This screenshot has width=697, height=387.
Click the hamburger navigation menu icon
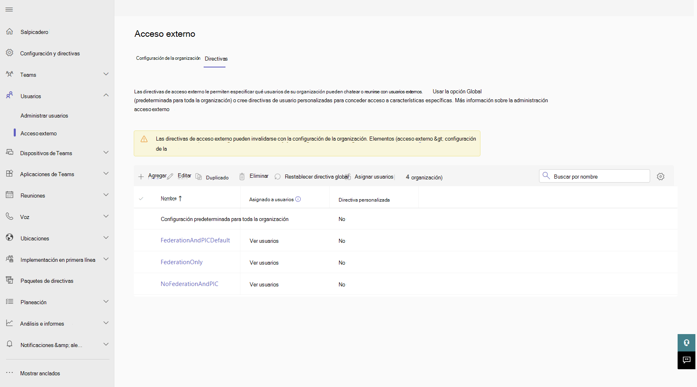9,9
